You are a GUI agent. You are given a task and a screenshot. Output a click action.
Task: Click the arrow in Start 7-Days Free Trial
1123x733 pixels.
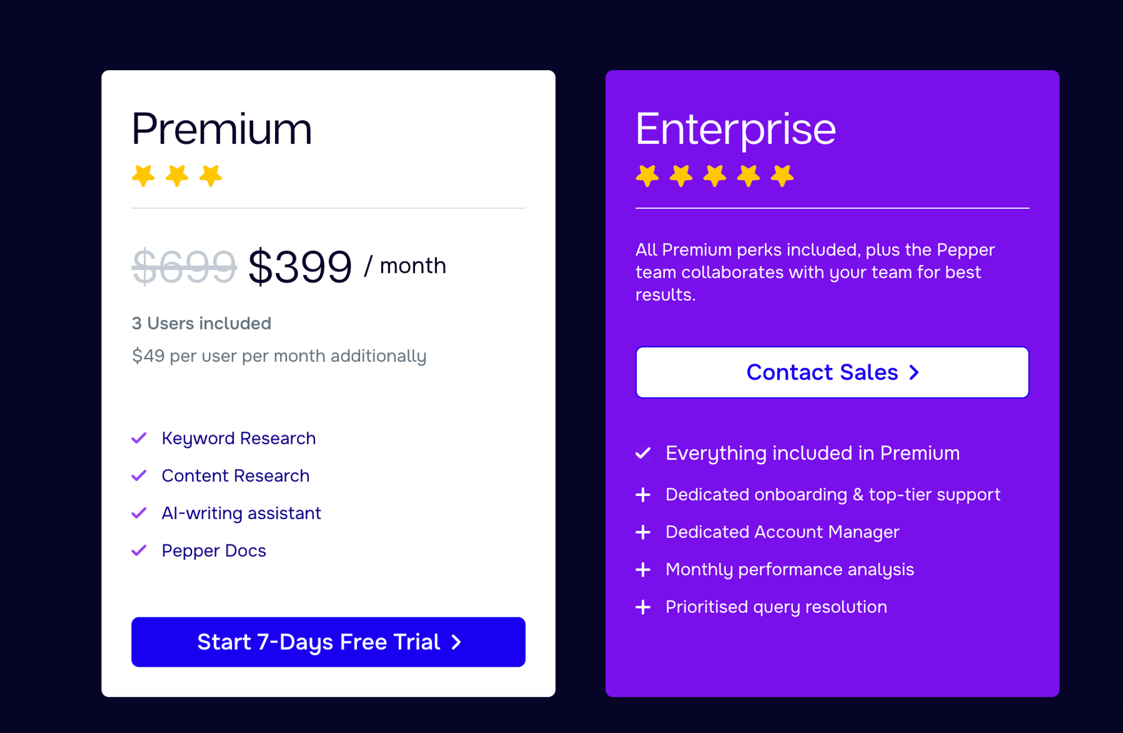click(x=456, y=642)
